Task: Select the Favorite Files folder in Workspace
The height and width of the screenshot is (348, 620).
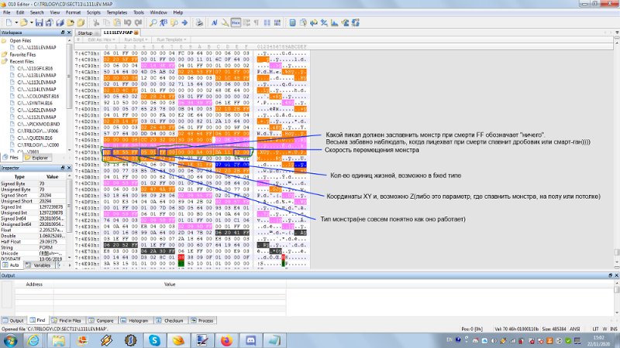Action: click(x=22, y=54)
